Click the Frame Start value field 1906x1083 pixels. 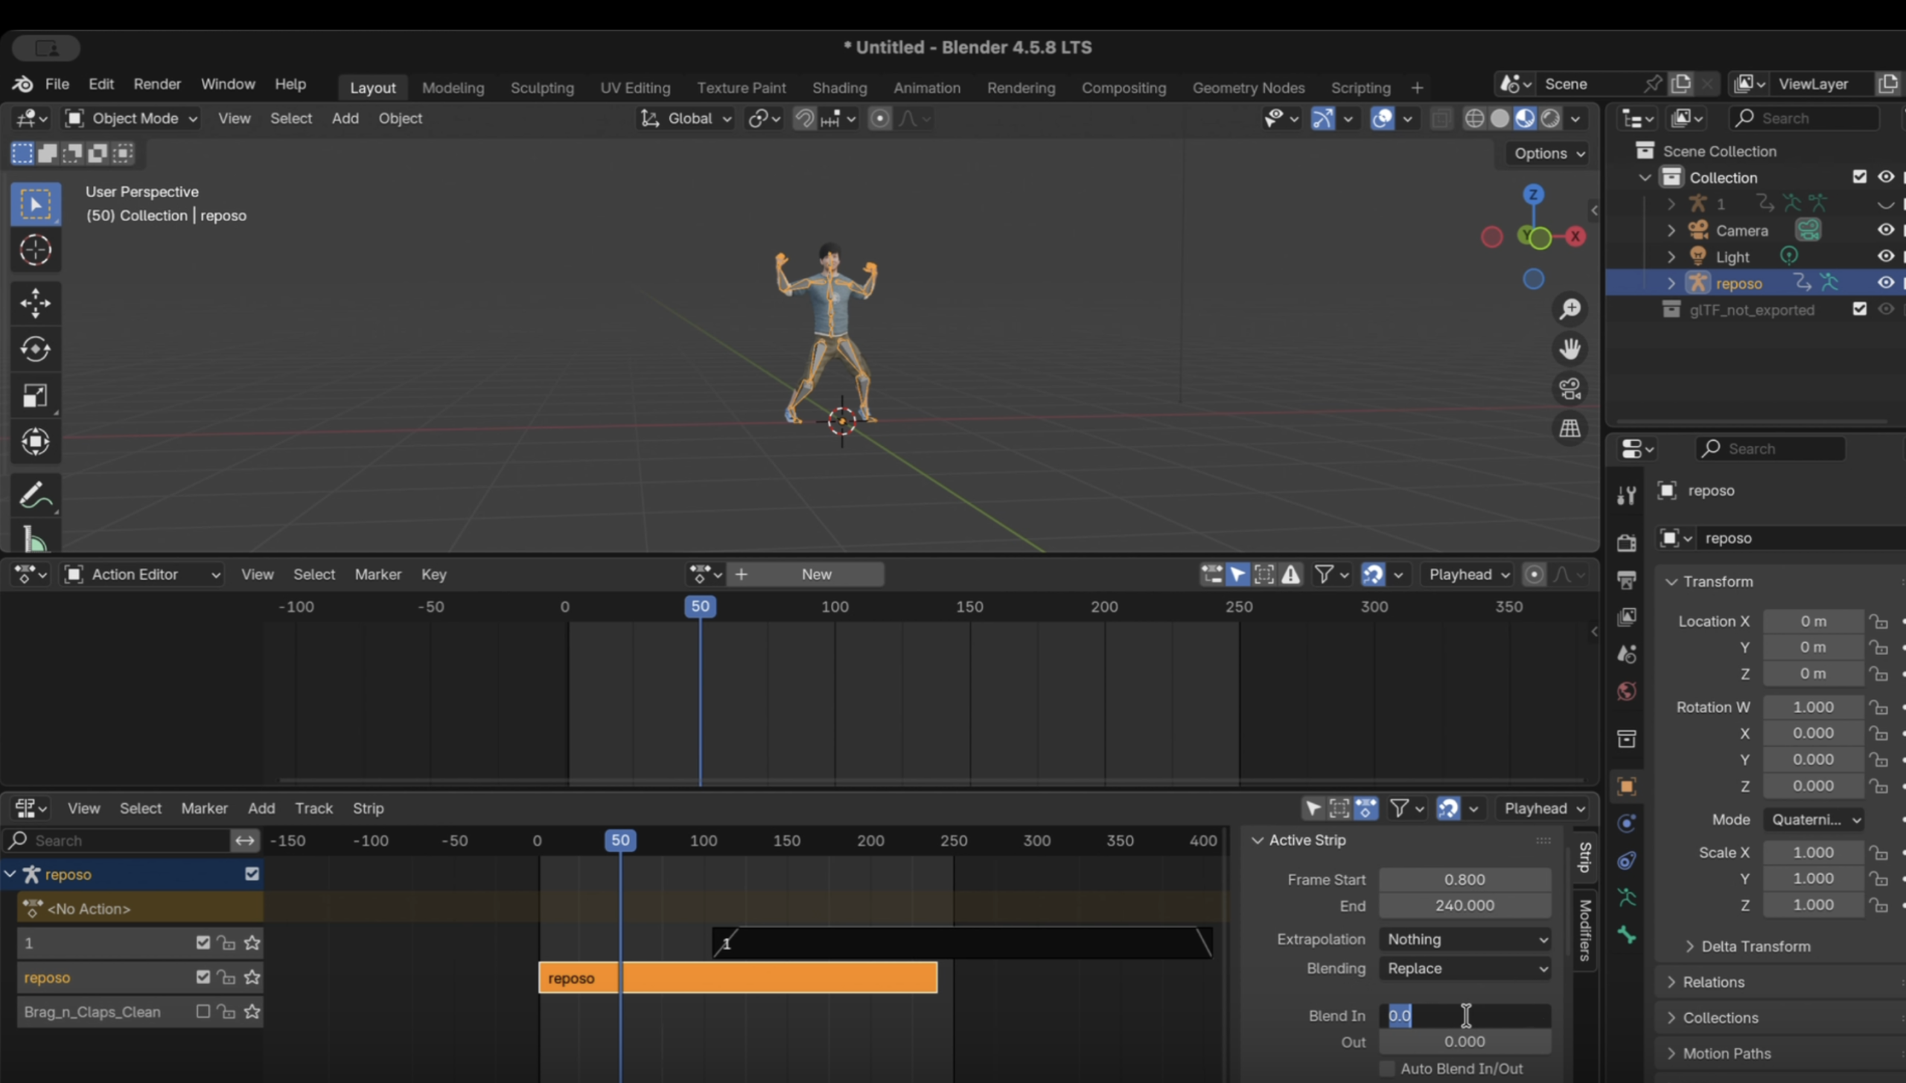[1464, 879]
